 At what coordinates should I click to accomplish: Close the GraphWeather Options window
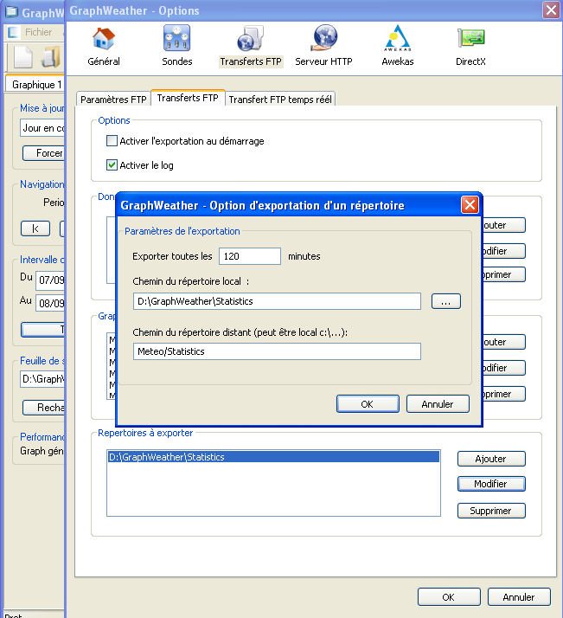coord(551,10)
